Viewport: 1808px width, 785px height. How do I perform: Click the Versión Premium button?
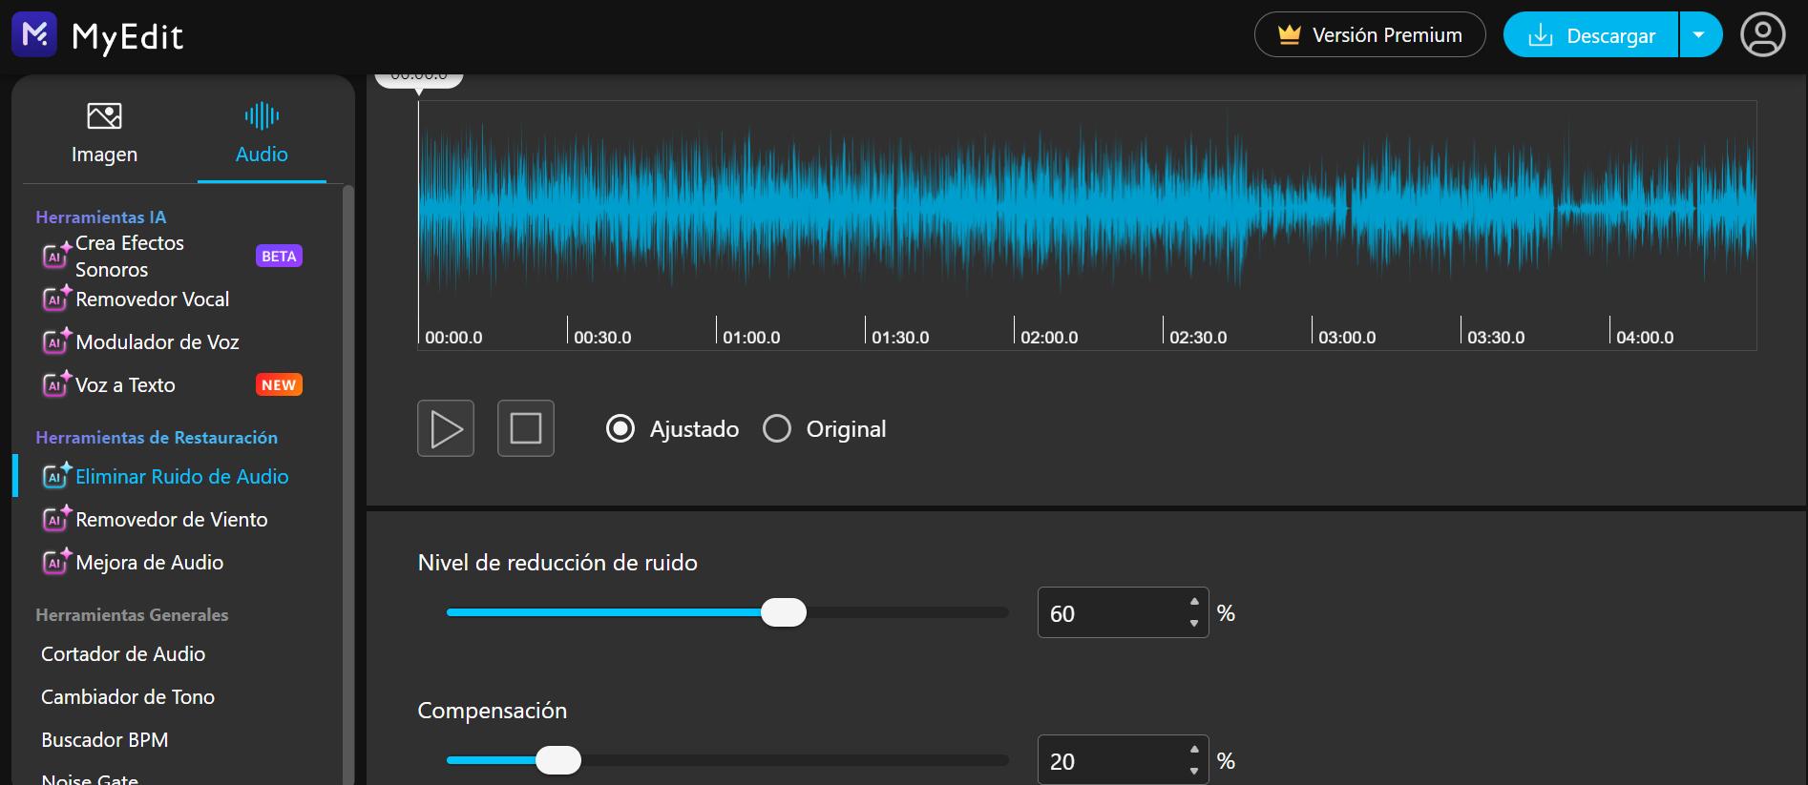click(x=1370, y=35)
